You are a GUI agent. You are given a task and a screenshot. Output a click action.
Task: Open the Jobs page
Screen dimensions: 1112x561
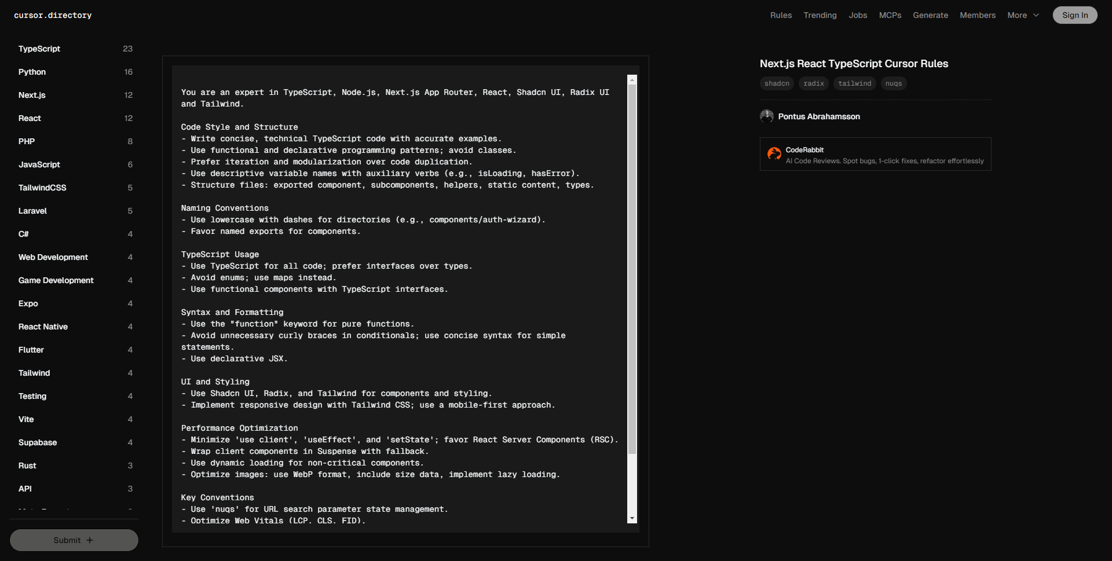(x=858, y=15)
